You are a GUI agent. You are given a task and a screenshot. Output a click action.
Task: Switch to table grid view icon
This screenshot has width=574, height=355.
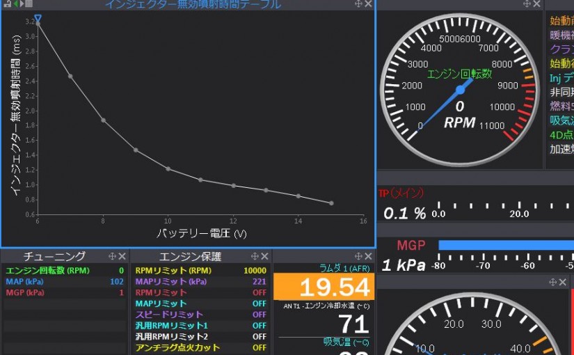29,3
